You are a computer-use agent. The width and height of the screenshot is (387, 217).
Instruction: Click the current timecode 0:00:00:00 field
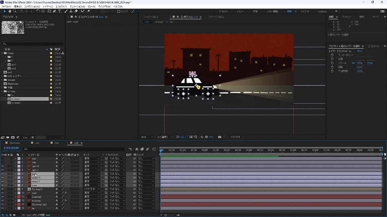[x=11, y=148]
